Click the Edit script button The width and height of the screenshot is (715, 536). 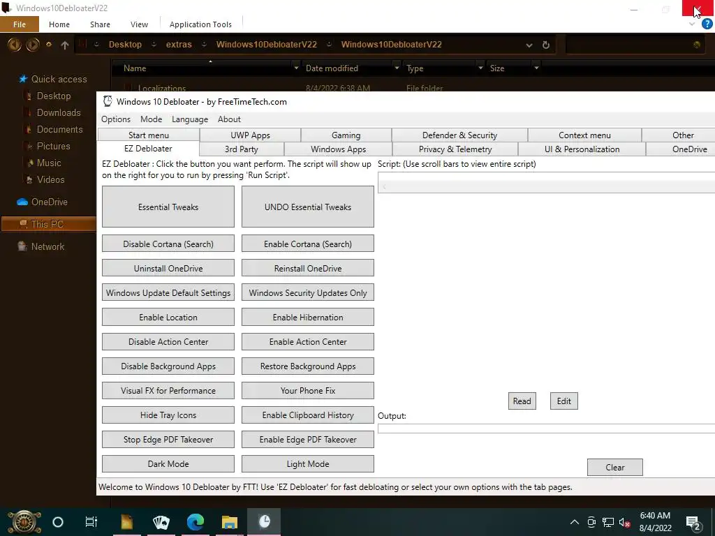coord(563,401)
